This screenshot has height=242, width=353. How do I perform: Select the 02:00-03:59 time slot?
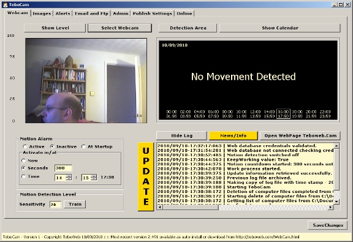click(x=185, y=114)
